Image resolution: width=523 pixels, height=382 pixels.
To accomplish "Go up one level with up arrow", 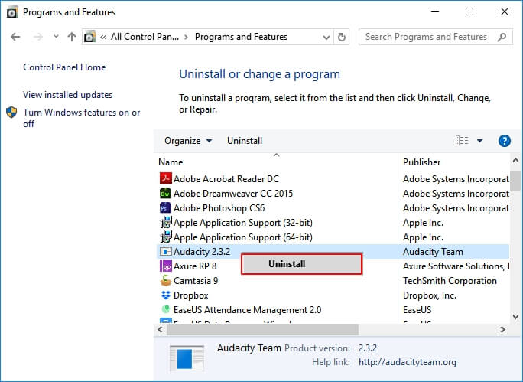I will point(72,37).
